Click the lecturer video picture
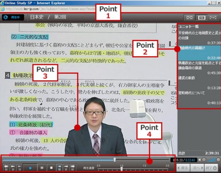221x173 pixels. tap(96, 126)
